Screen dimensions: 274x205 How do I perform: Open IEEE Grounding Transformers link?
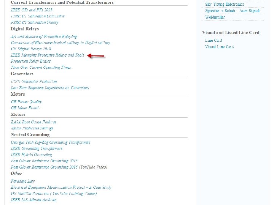(37, 148)
